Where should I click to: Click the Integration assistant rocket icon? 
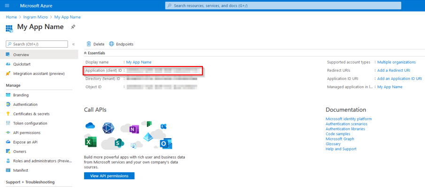tap(8, 73)
